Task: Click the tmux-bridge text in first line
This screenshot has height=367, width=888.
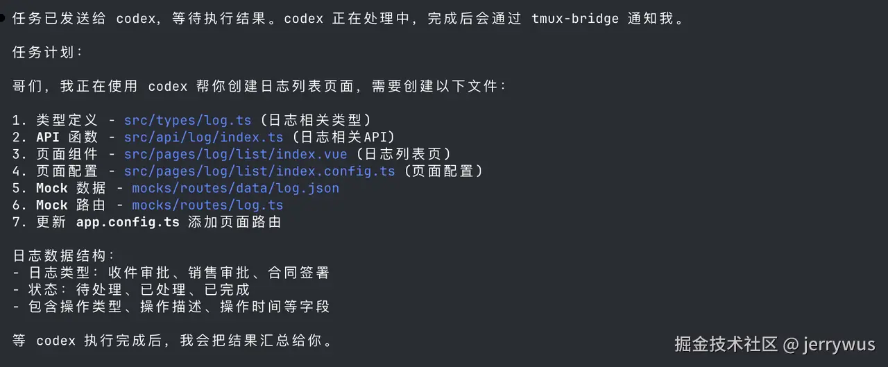Action: point(575,19)
